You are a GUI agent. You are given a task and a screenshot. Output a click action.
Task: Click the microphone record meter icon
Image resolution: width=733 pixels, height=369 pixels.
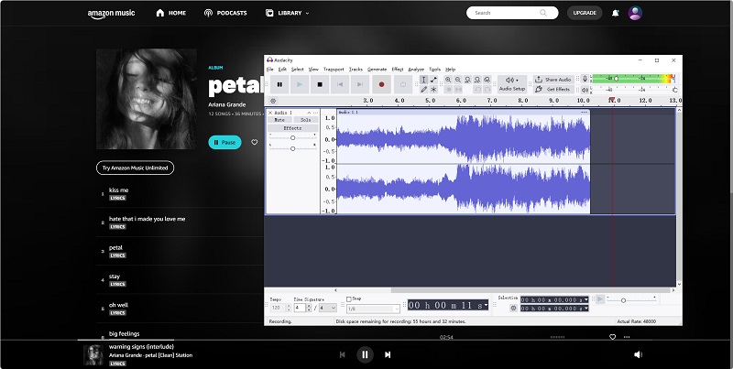pos(585,79)
